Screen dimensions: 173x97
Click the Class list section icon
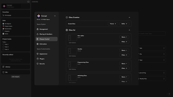67,30
